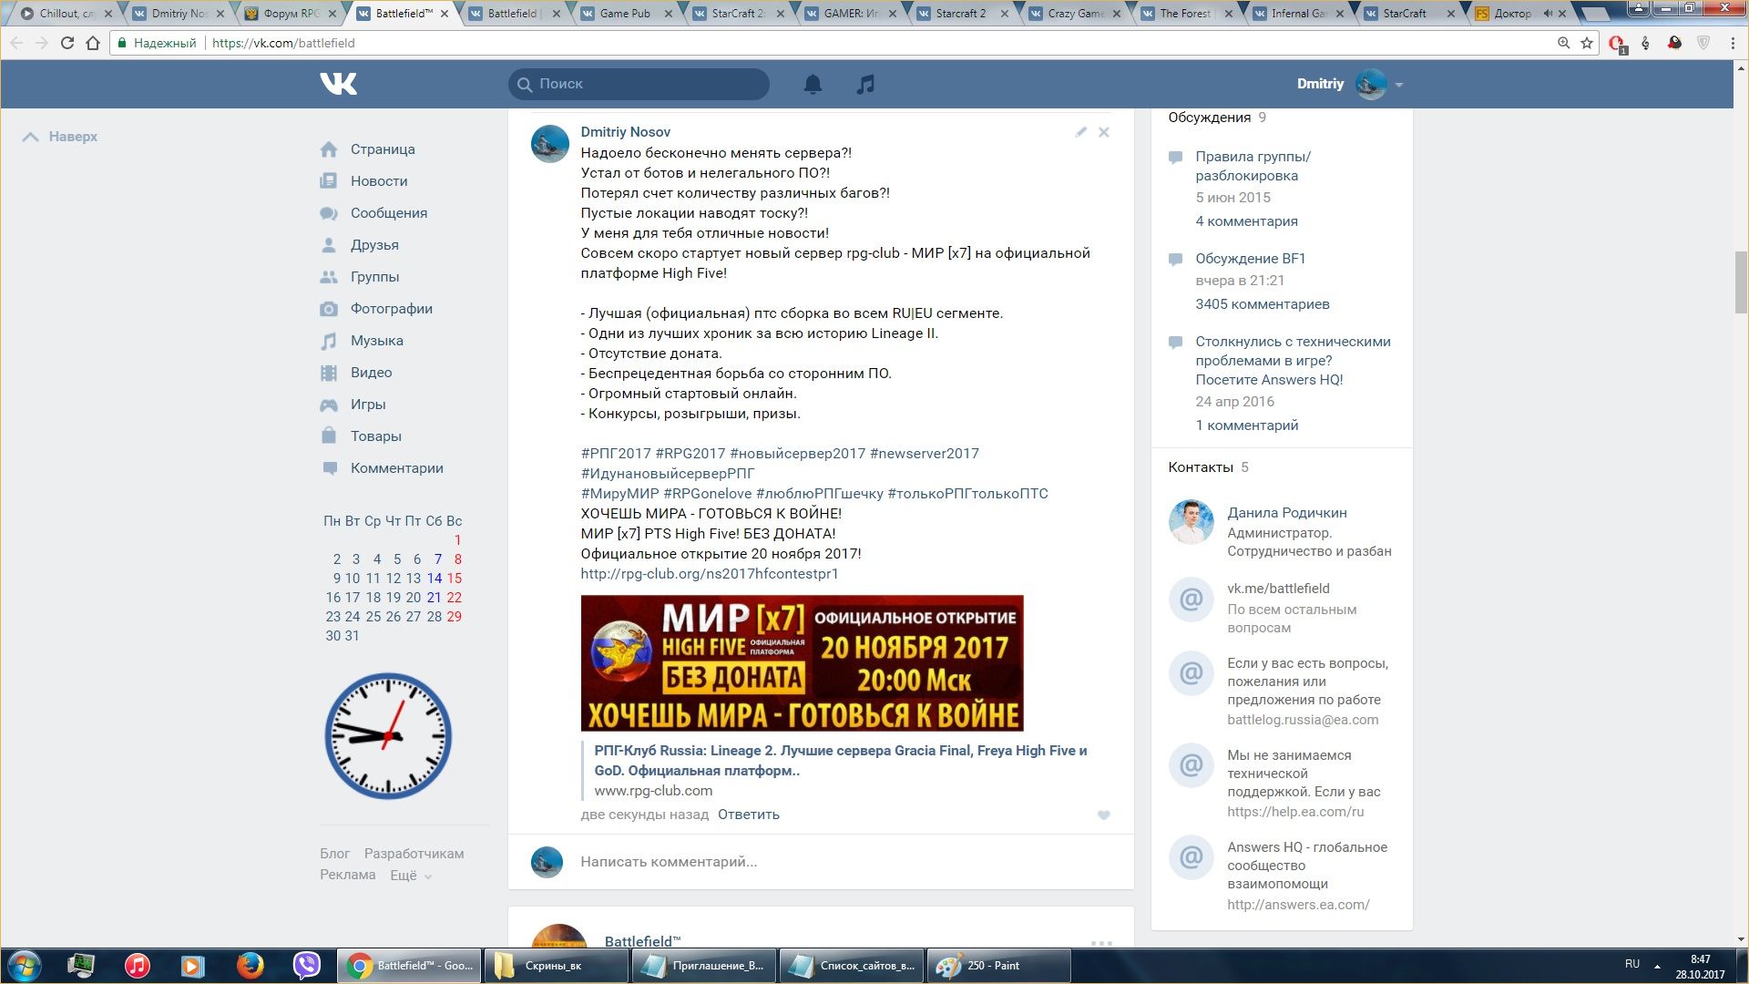The image size is (1749, 984).
Task: Open the Friends sidebar item (Друзья)
Action: 374,245
